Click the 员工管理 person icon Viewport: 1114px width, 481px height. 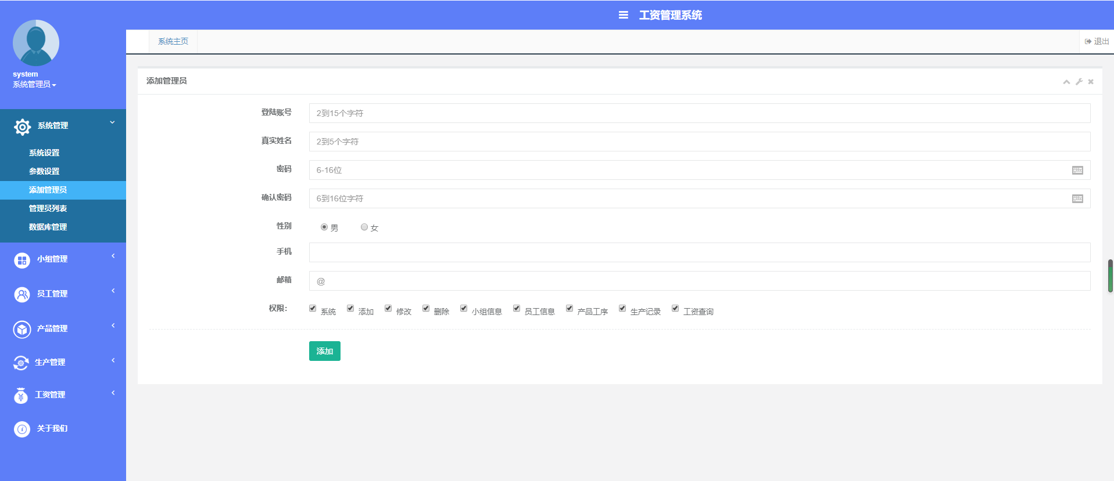point(22,295)
